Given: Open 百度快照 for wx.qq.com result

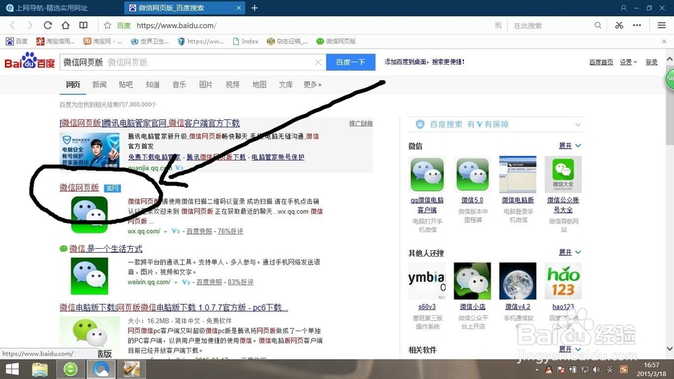Looking at the screenshot, I should click(x=199, y=231).
